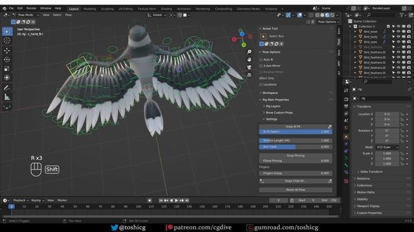This screenshot has width=414, height=232.
Task: Switch to the Sculpting workspace tab
Action: [107, 8]
